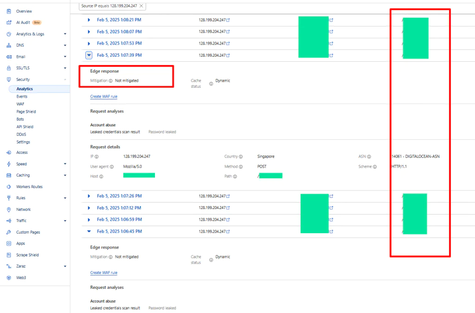This screenshot has height=313, width=475.
Task: Open the Feb 5, 2025 1:07:53 PM timestamp link
Action: coord(119,43)
